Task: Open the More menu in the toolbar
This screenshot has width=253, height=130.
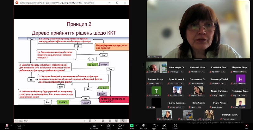Action: [x=175, y=126]
